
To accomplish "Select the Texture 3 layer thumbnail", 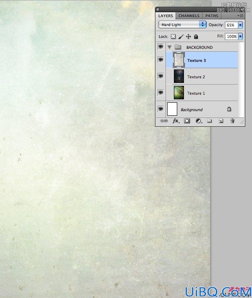I will (x=179, y=60).
